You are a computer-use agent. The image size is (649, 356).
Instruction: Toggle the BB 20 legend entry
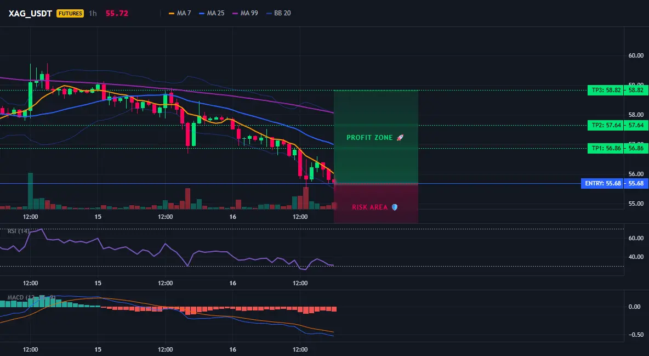coord(278,13)
